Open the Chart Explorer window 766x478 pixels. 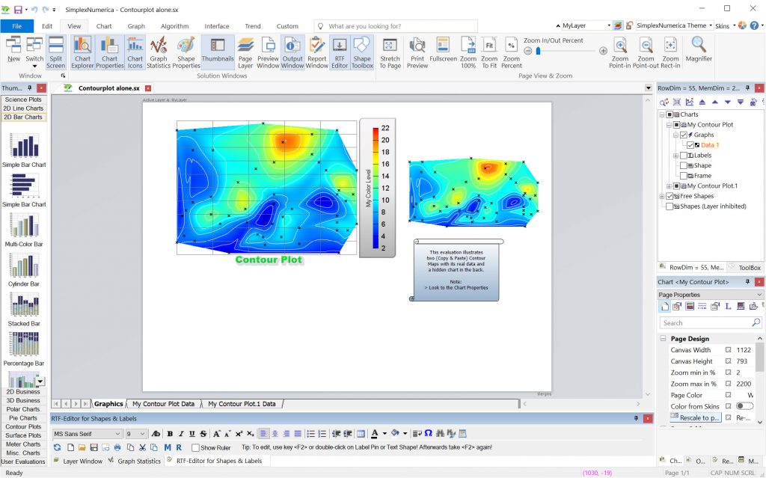82,52
